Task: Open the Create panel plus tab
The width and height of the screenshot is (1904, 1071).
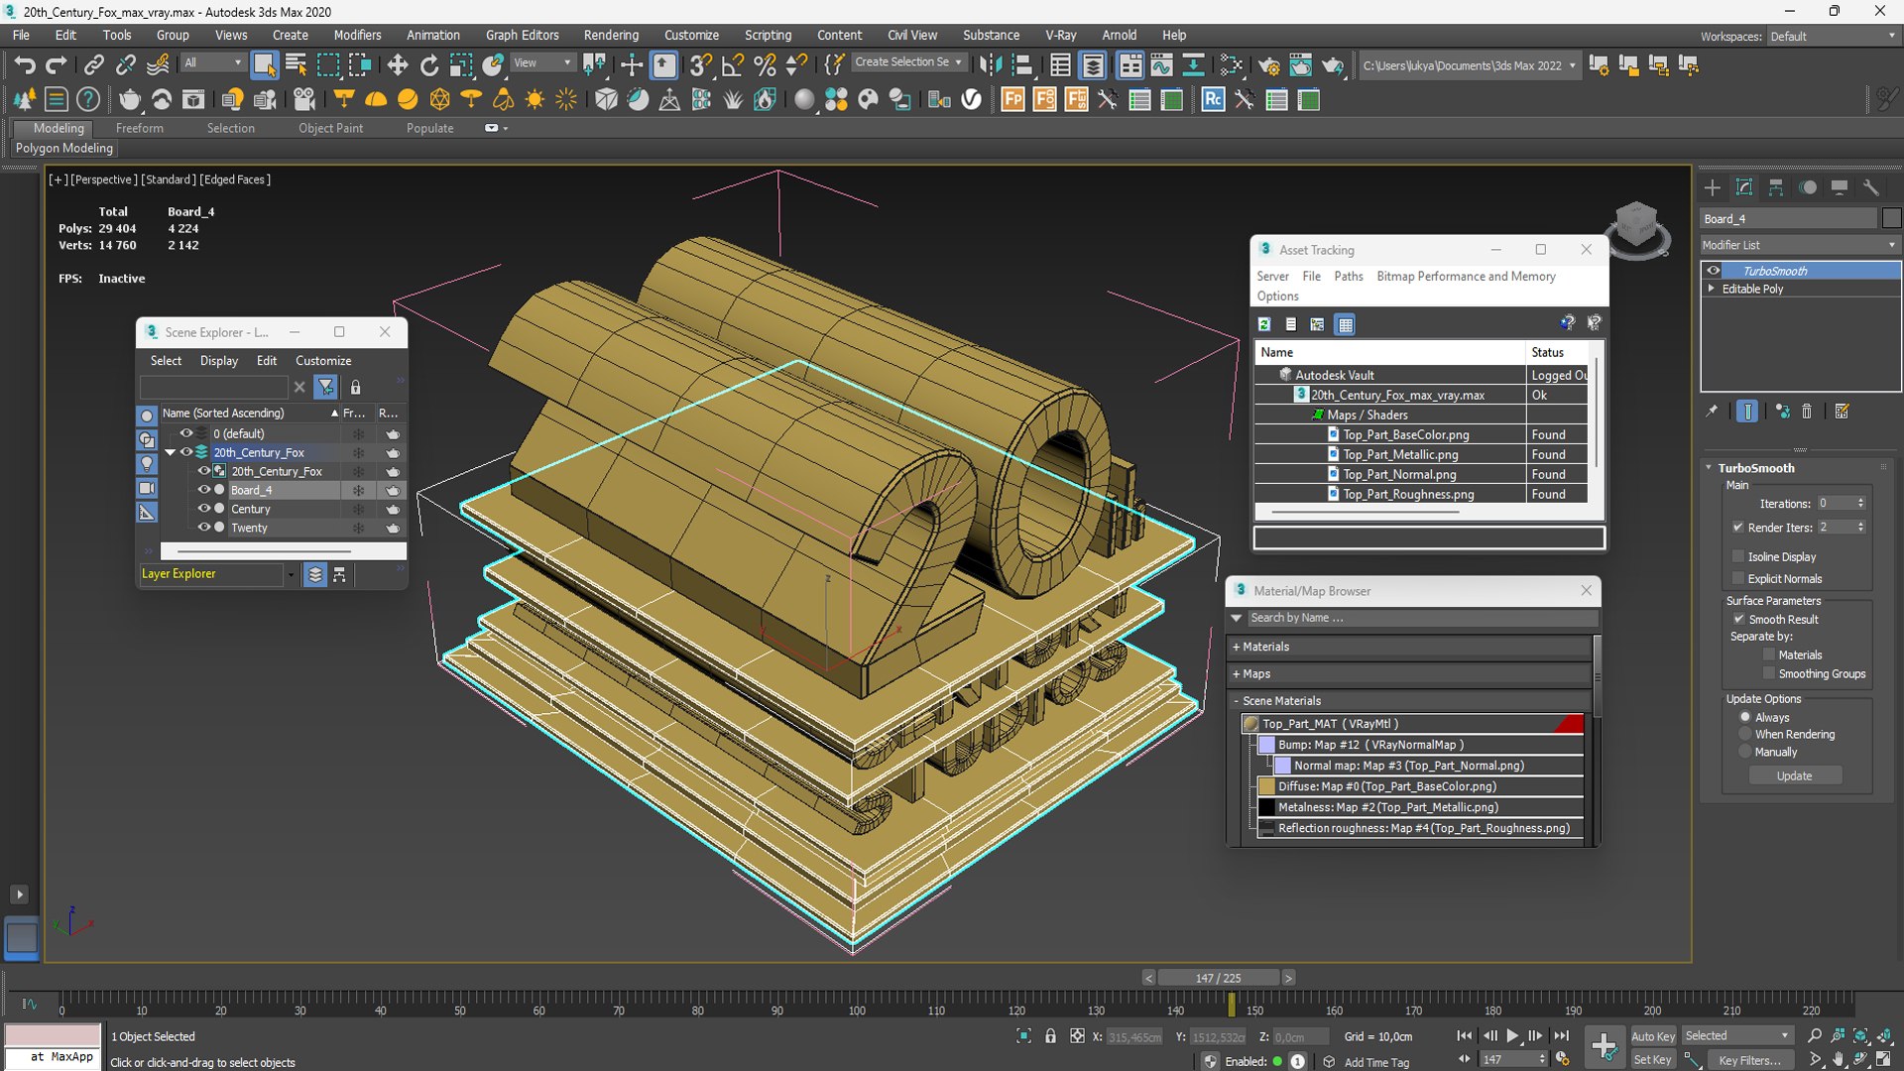Action: (x=1713, y=187)
